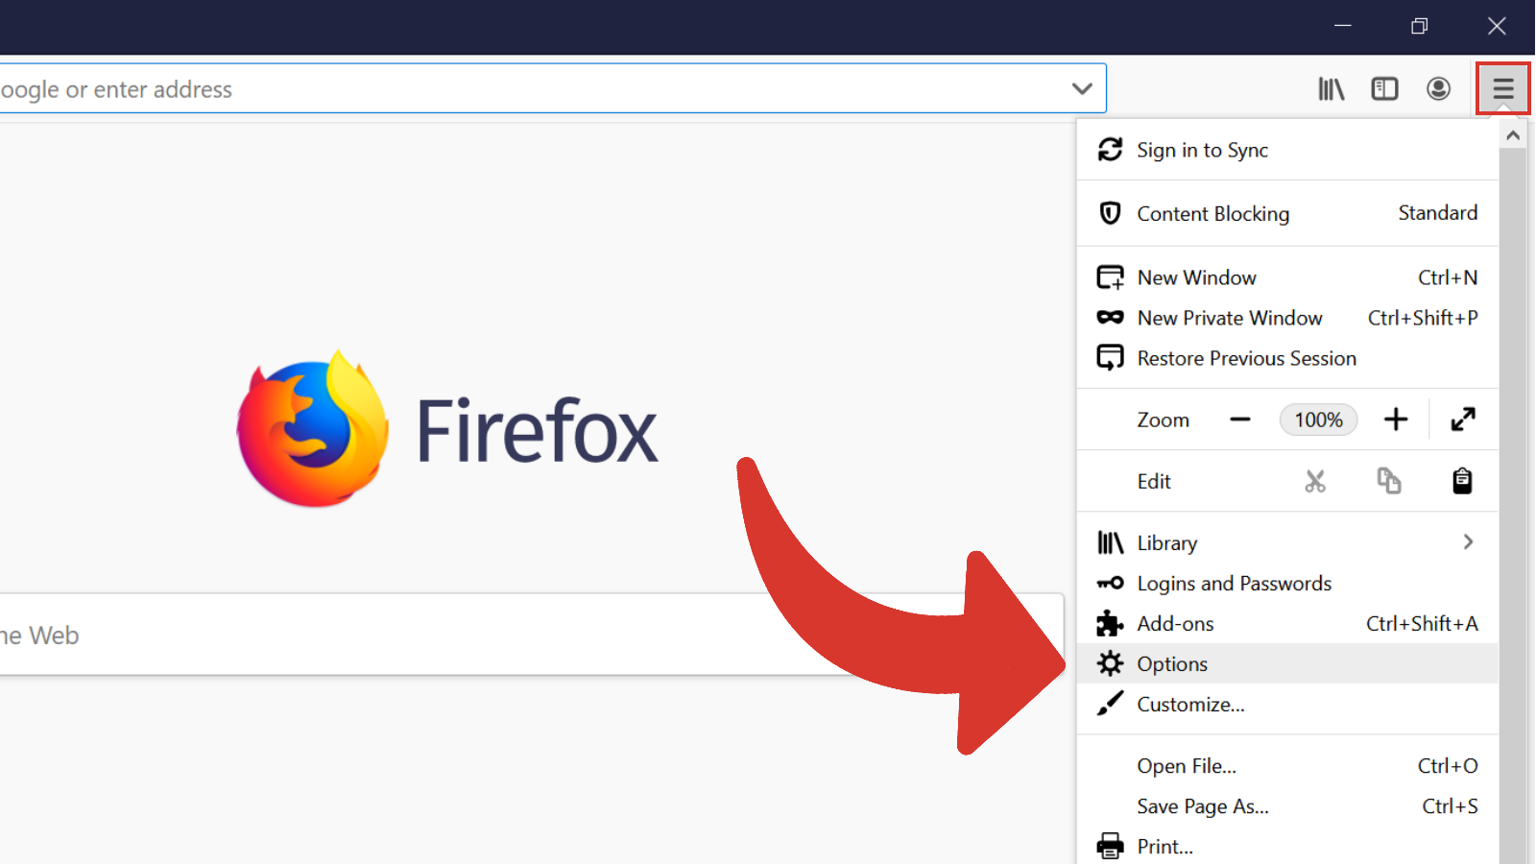Sign in to Sync
The image size is (1536, 864).
pos(1202,150)
